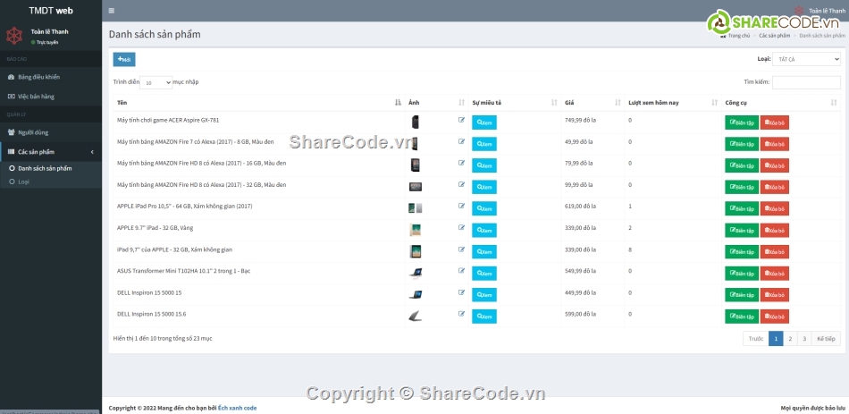Open Các sản phẩm breadcrumb link

[x=774, y=35]
